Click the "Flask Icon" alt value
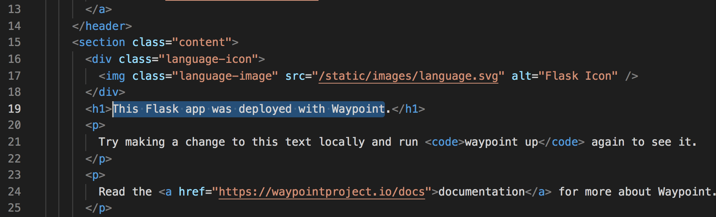Image resolution: width=716 pixels, height=217 pixels. point(578,76)
